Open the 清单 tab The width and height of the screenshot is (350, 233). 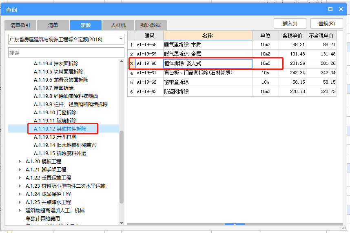coord(53,25)
